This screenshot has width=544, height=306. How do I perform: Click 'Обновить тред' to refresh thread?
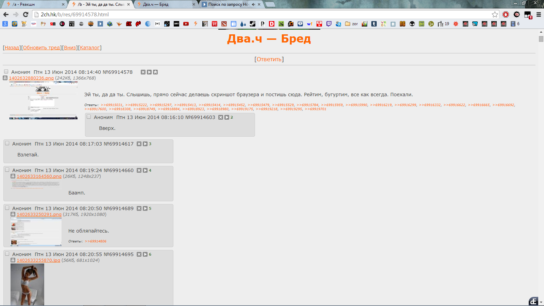(x=41, y=48)
